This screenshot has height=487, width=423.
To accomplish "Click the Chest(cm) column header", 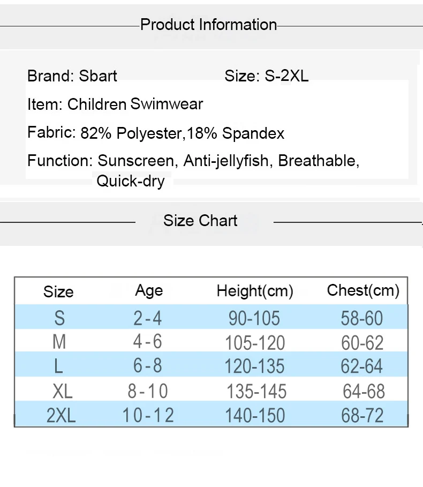I will (363, 291).
